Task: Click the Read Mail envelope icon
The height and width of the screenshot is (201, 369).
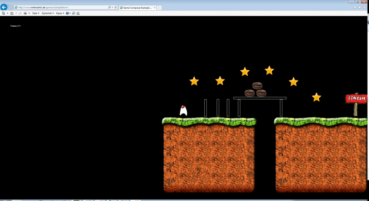Action: [20, 13]
